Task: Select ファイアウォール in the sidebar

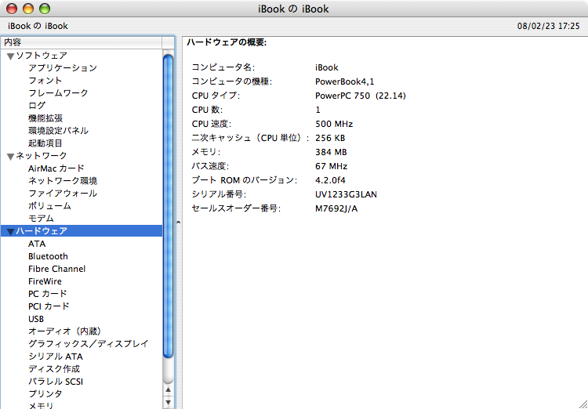Action: pos(63,194)
